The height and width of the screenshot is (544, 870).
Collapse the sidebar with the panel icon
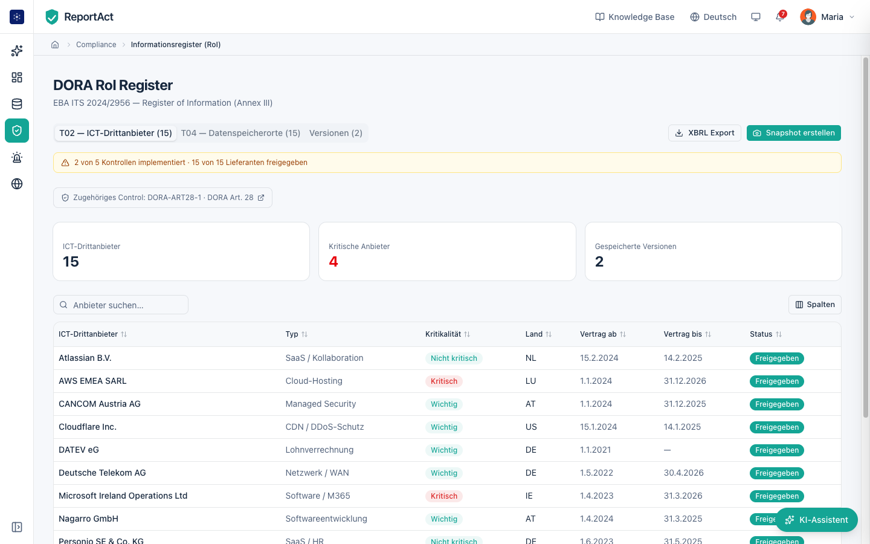point(17,527)
